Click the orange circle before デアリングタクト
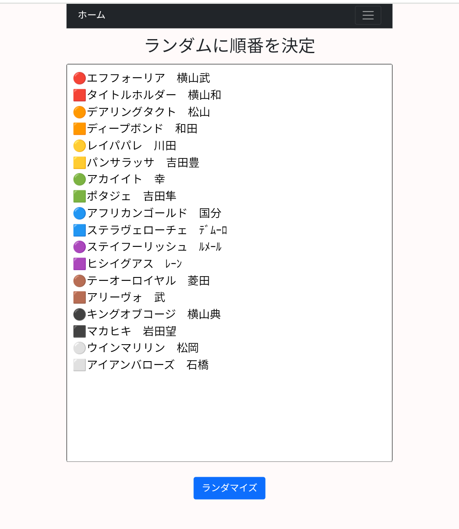The image size is (459, 529). pyautogui.click(x=79, y=112)
